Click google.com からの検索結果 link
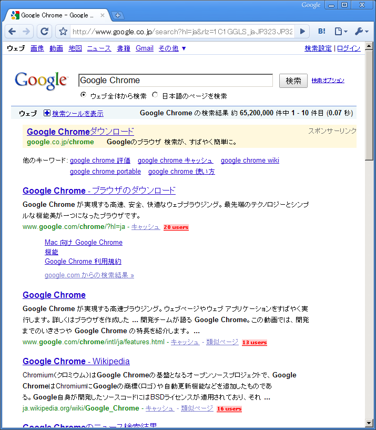The height and width of the screenshot is (430, 376). (x=89, y=275)
